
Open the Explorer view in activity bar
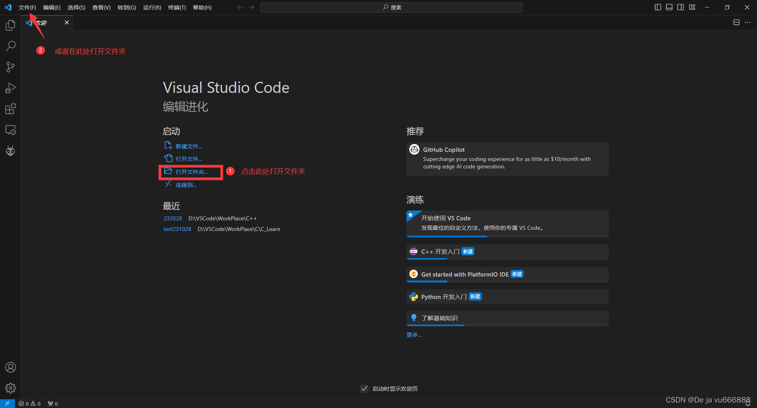[x=11, y=26]
